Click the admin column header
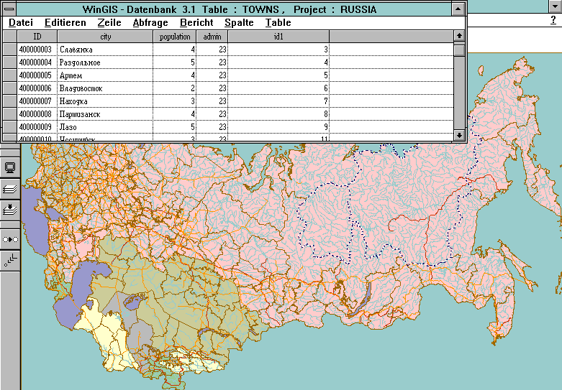This screenshot has height=390, width=562. click(x=212, y=37)
